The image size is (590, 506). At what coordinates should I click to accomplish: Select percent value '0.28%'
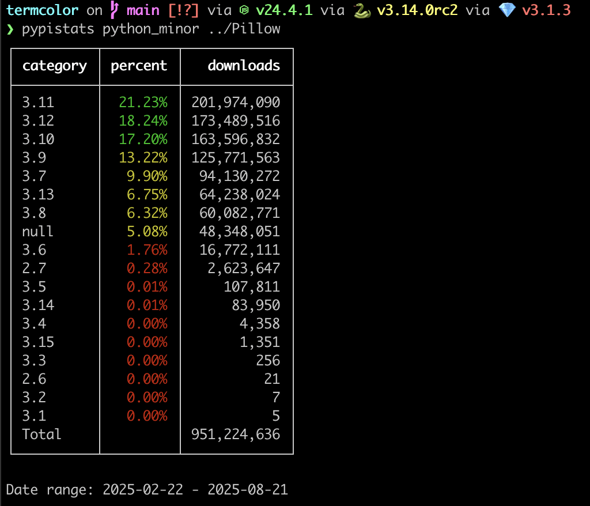[147, 269]
